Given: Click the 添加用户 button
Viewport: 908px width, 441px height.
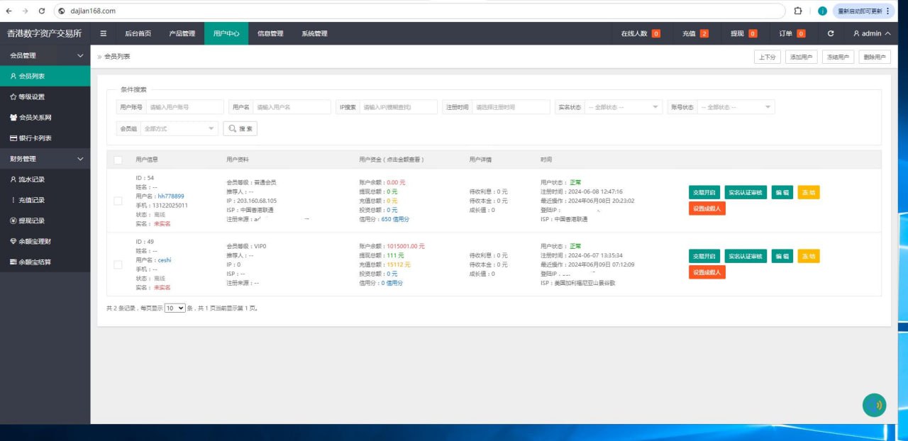Looking at the screenshot, I should (x=801, y=57).
